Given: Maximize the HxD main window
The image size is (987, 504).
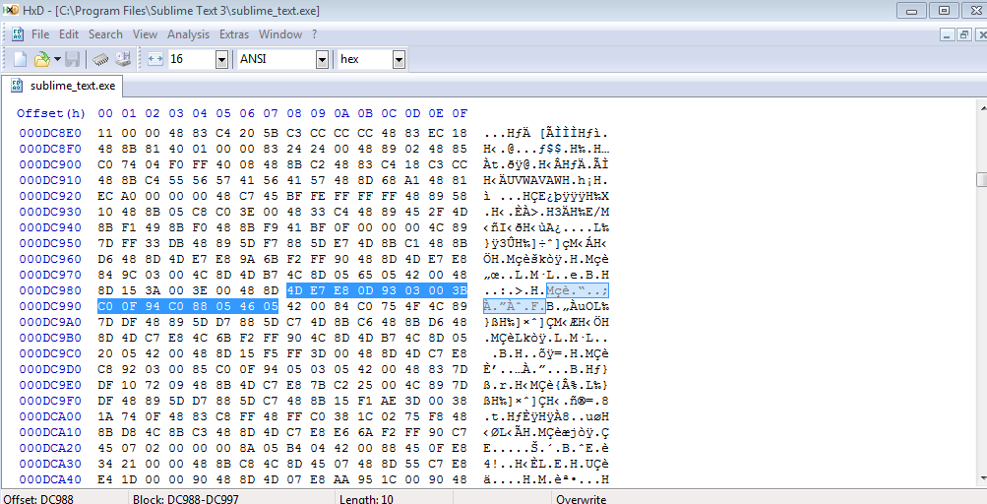Looking at the screenshot, I should pos(945,10).
